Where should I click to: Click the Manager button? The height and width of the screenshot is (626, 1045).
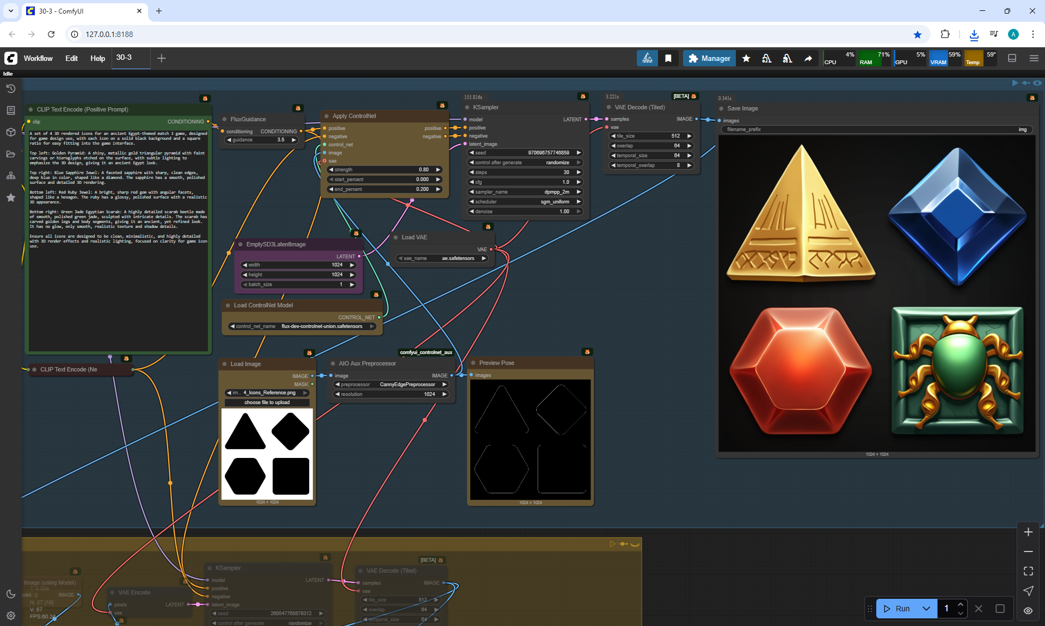(x=709, y=58)
